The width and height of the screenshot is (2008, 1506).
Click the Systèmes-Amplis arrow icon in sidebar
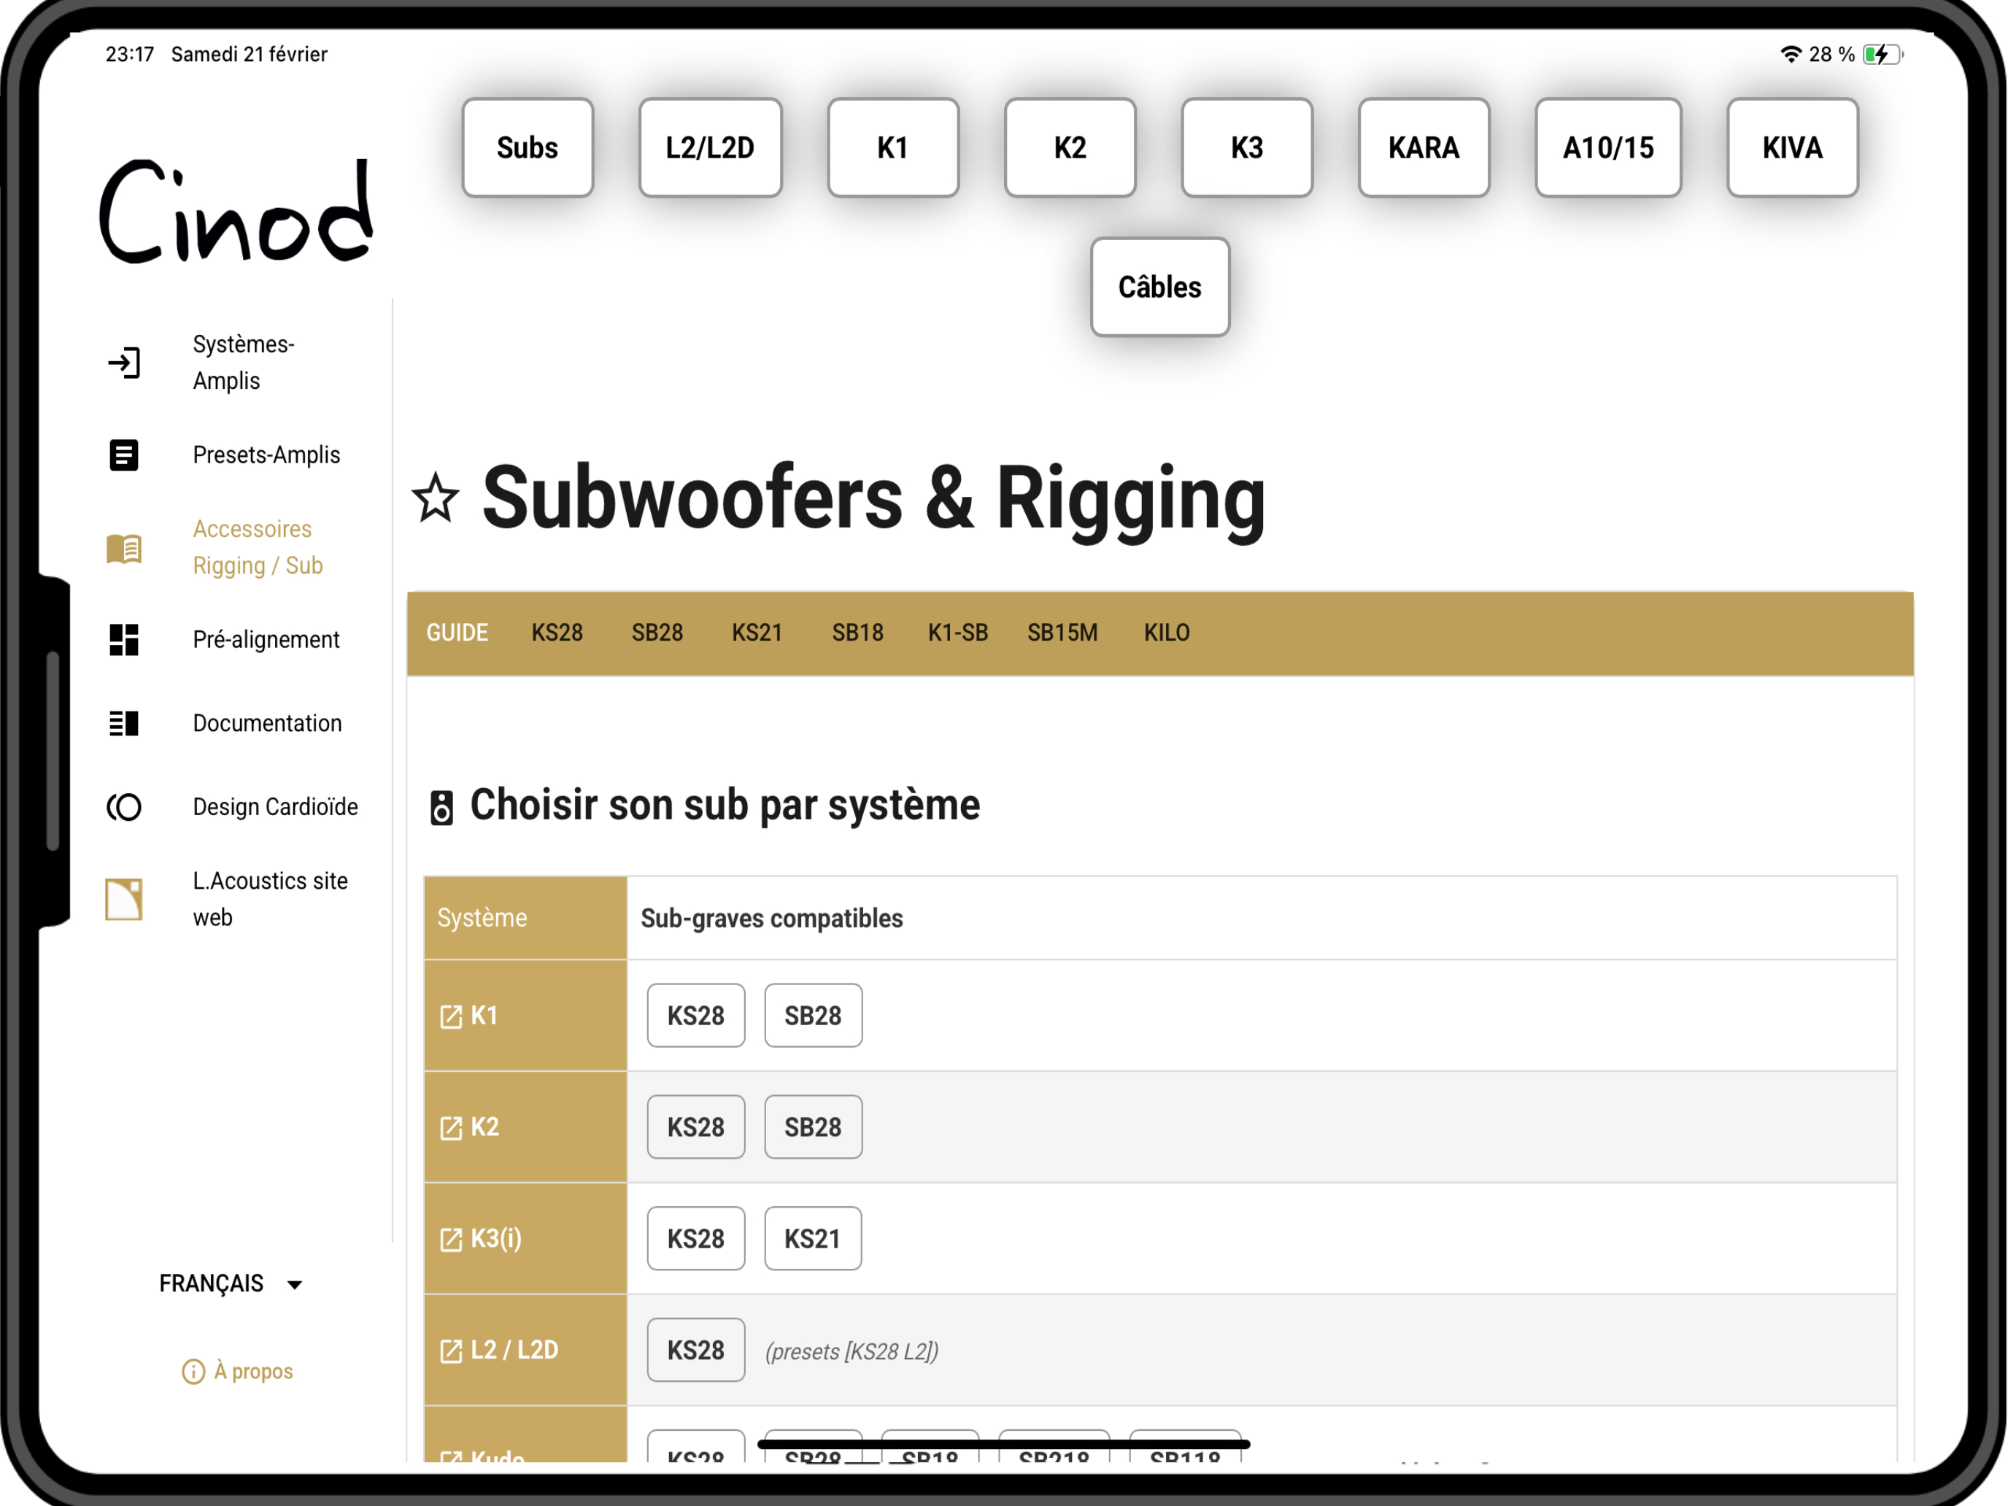124,363
